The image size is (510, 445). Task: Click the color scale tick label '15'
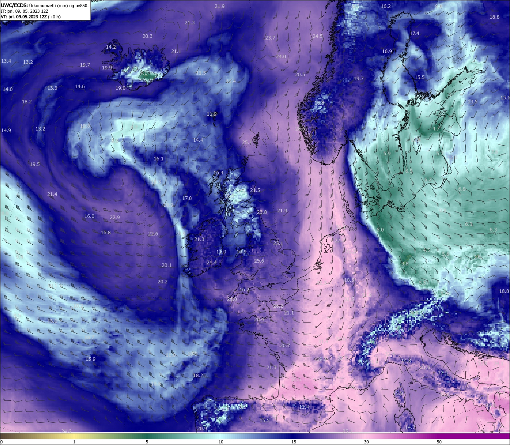tap(294, 442)
